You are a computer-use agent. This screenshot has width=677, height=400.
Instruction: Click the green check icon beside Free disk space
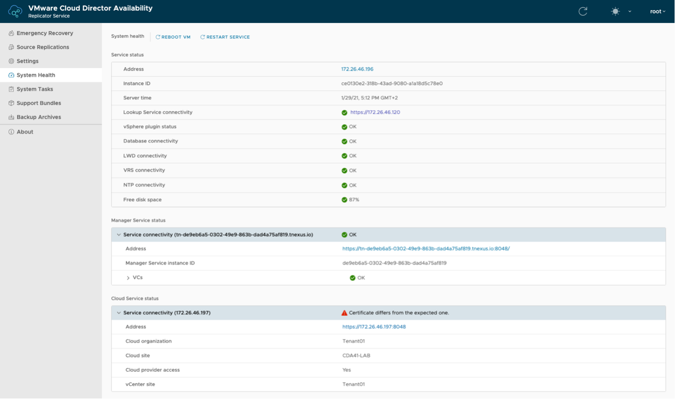click(344, 200)
